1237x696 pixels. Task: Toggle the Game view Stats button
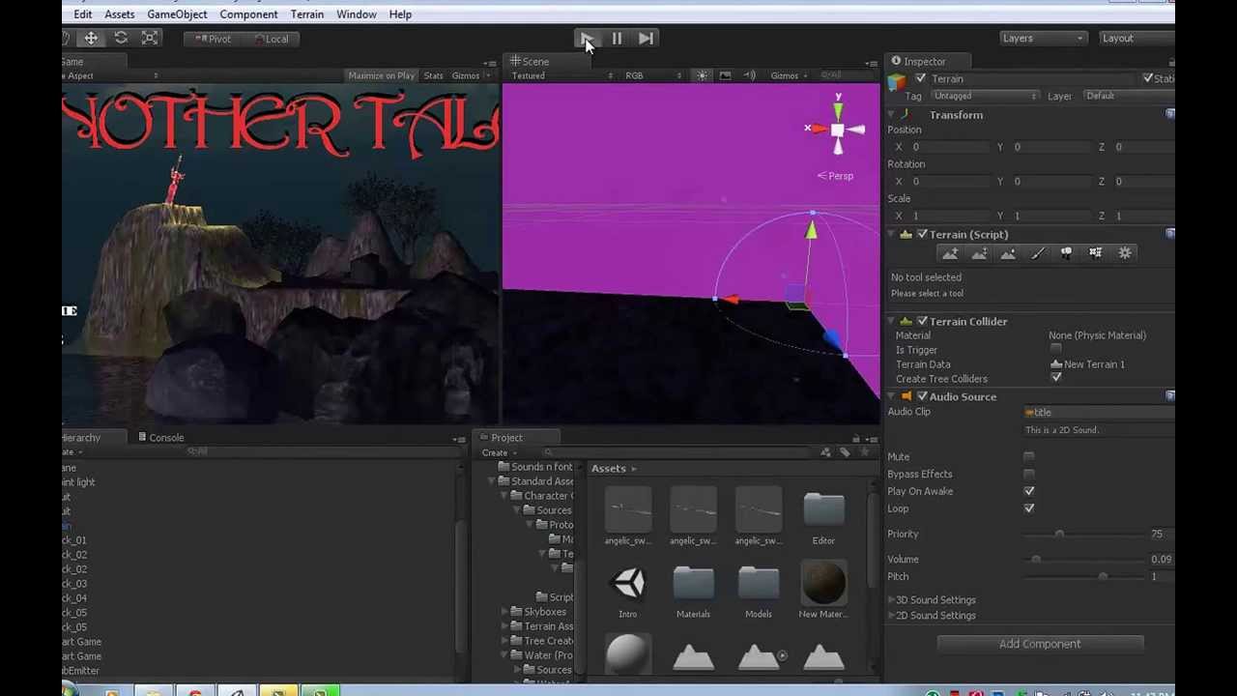[433, 75]
